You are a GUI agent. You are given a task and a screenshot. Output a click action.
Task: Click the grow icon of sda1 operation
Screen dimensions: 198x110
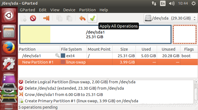click(x=21, y=94)
